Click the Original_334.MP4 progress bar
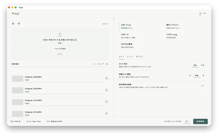 64,94
